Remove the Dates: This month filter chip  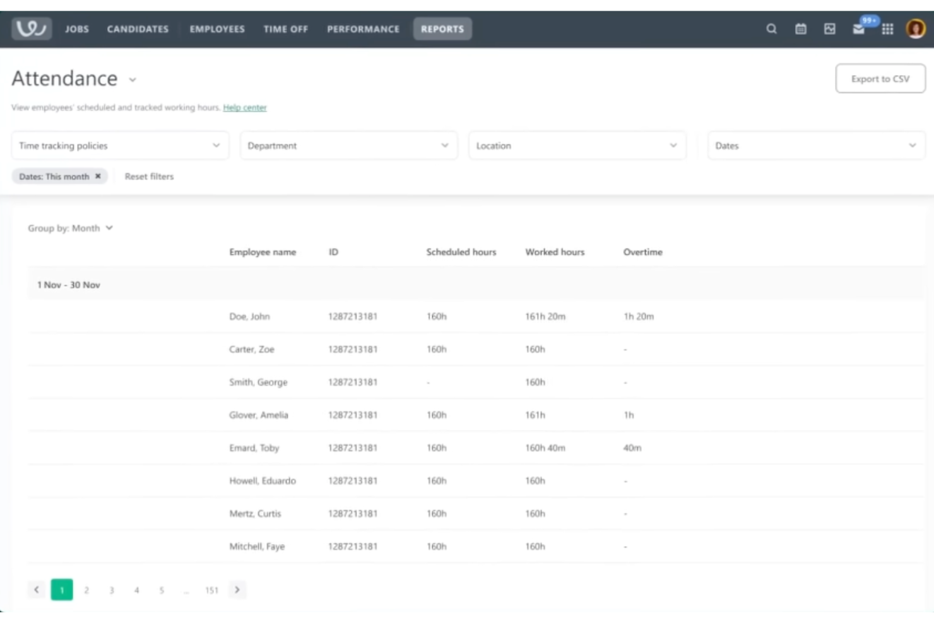[x=98, y=176]
